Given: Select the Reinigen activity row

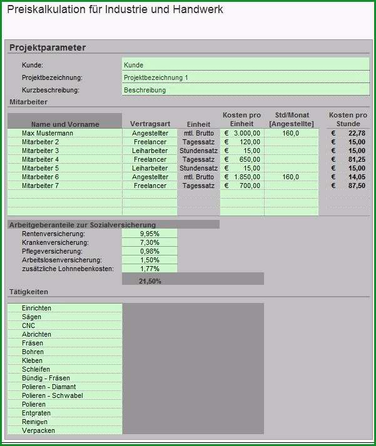Looking at the screenshot, I should [64, 422].
